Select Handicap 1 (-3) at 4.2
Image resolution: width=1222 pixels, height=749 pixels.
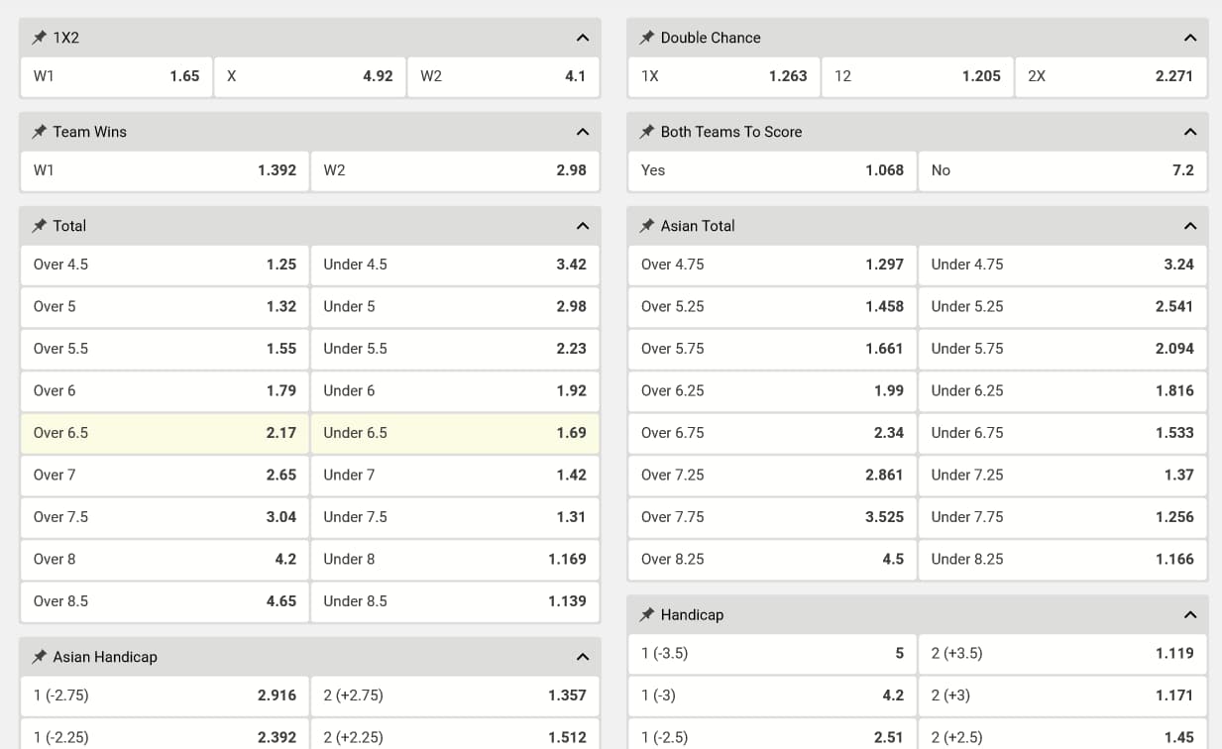click(x=772, y=695)
